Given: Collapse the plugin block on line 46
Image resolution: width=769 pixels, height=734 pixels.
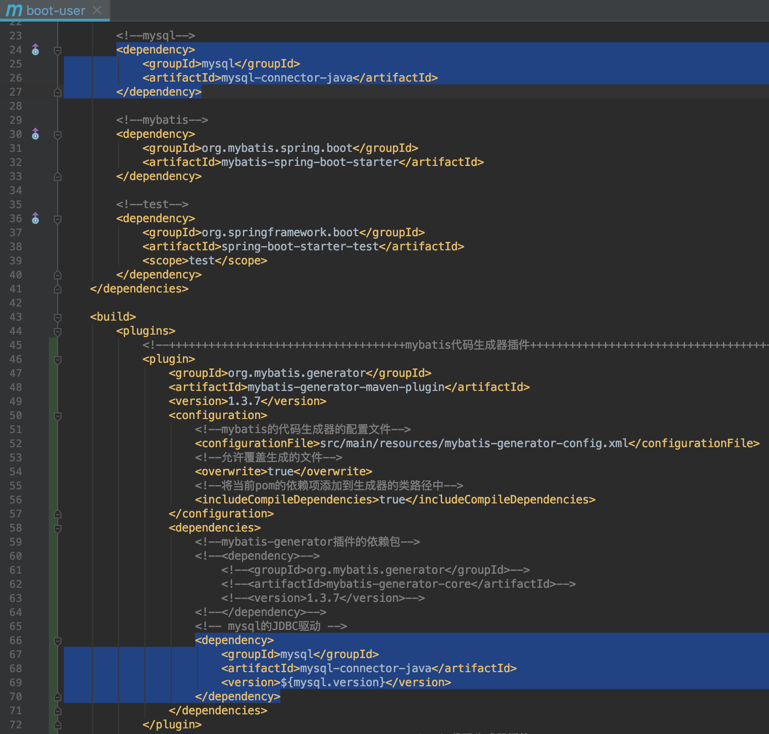Looking at the screenshot, I should (58, 360).
